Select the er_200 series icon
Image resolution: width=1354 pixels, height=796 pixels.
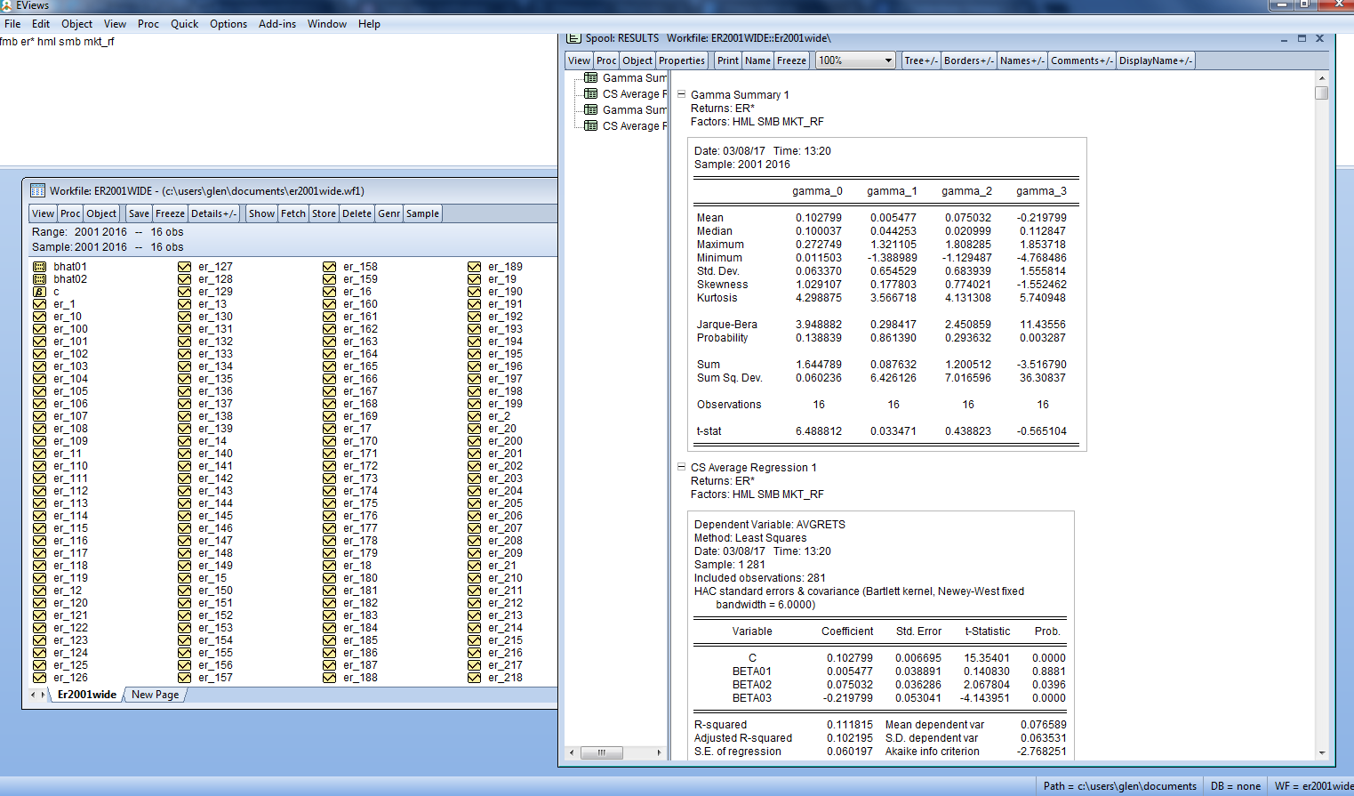(474, 441)
